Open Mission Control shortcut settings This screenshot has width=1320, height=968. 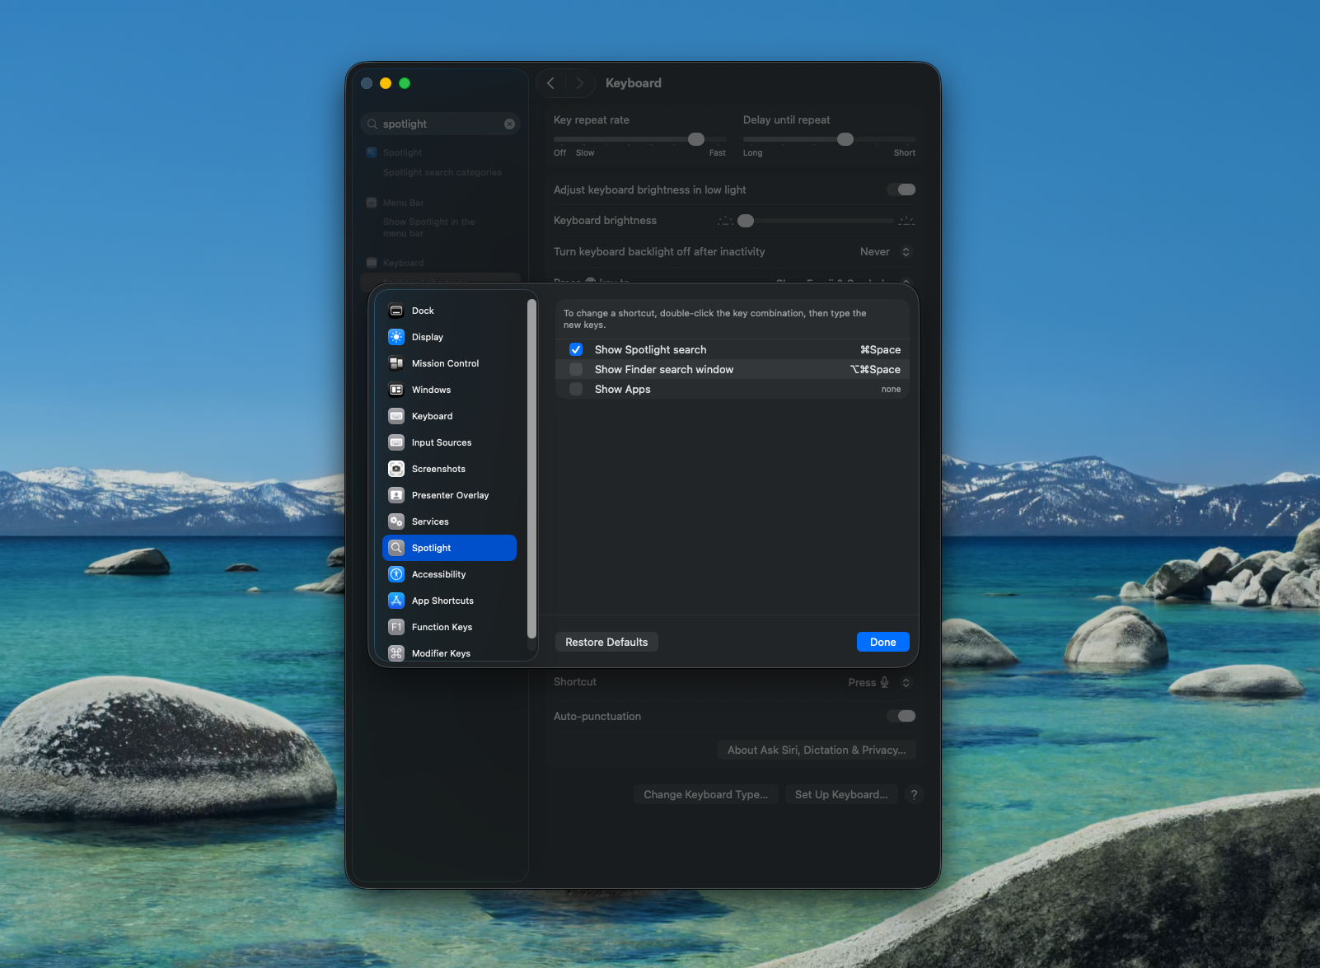(x=445, y=363)
